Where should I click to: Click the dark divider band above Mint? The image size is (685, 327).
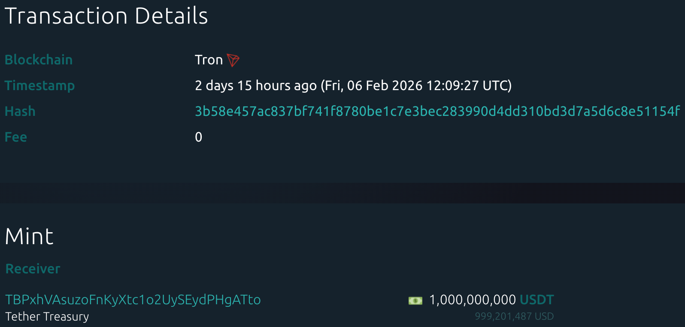point(342,193)
